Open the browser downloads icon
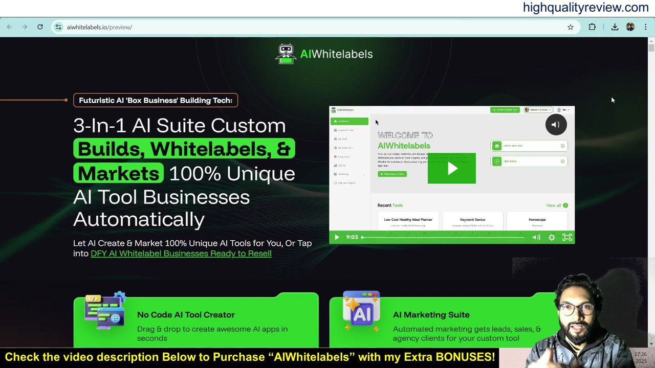The width and height of the screenshot is (655, 368). click(615, 27)
